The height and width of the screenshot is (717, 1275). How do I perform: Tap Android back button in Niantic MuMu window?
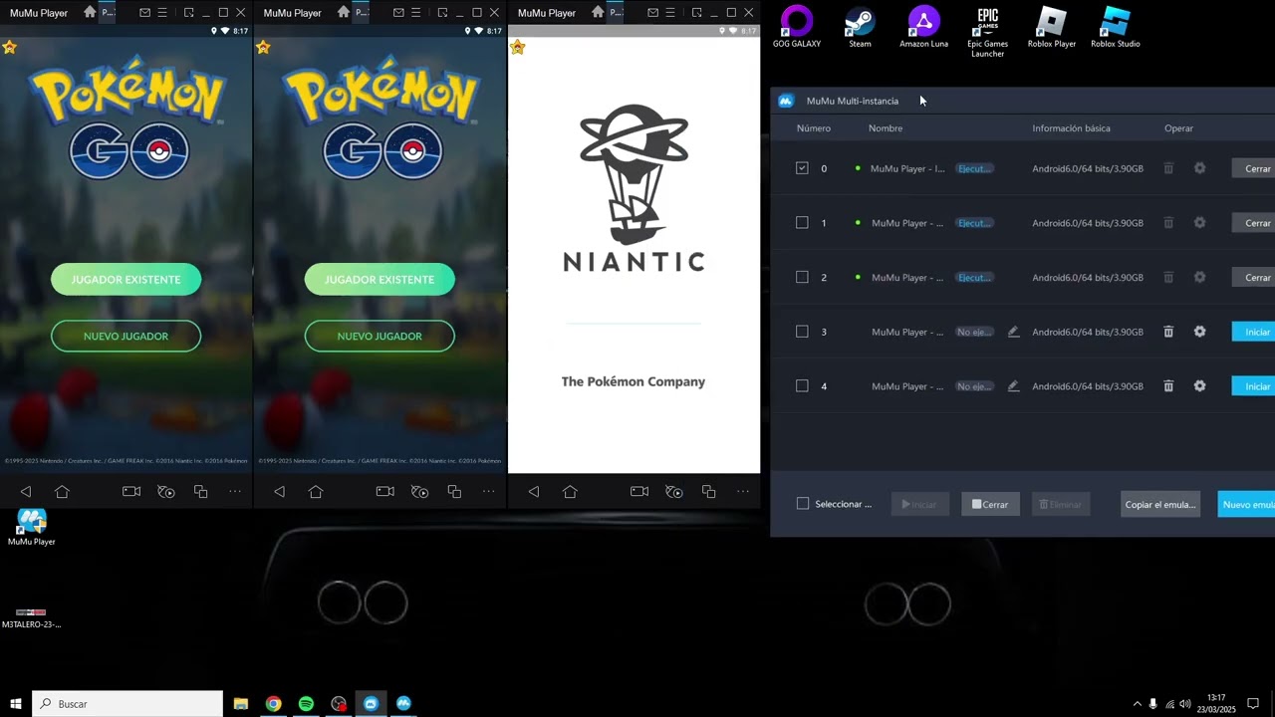[x=534, y=492]
